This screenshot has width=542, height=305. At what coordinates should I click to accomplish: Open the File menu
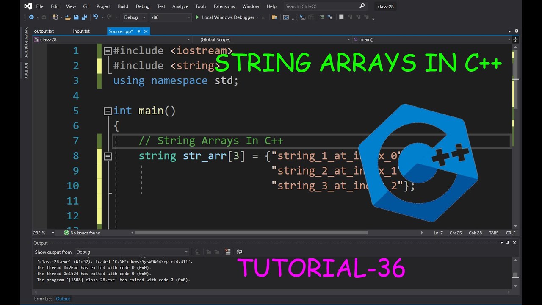point(40,6)
